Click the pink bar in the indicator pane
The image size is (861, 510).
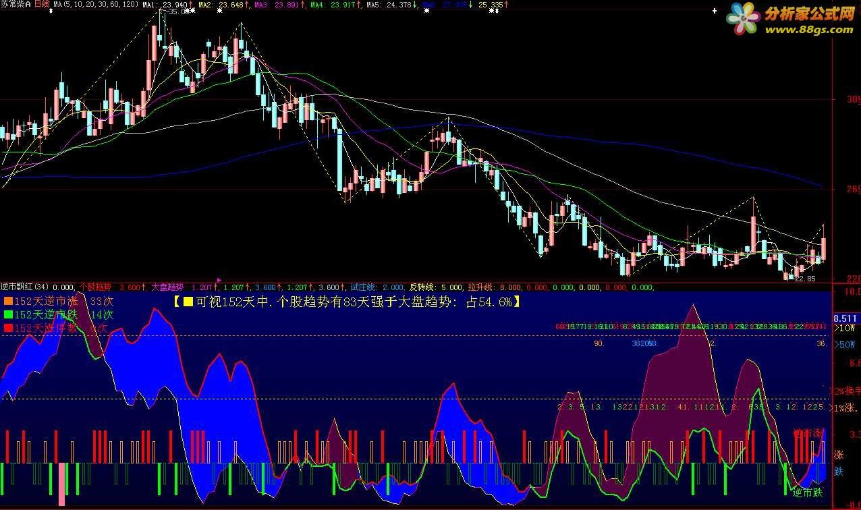click(x=62, y=484)
